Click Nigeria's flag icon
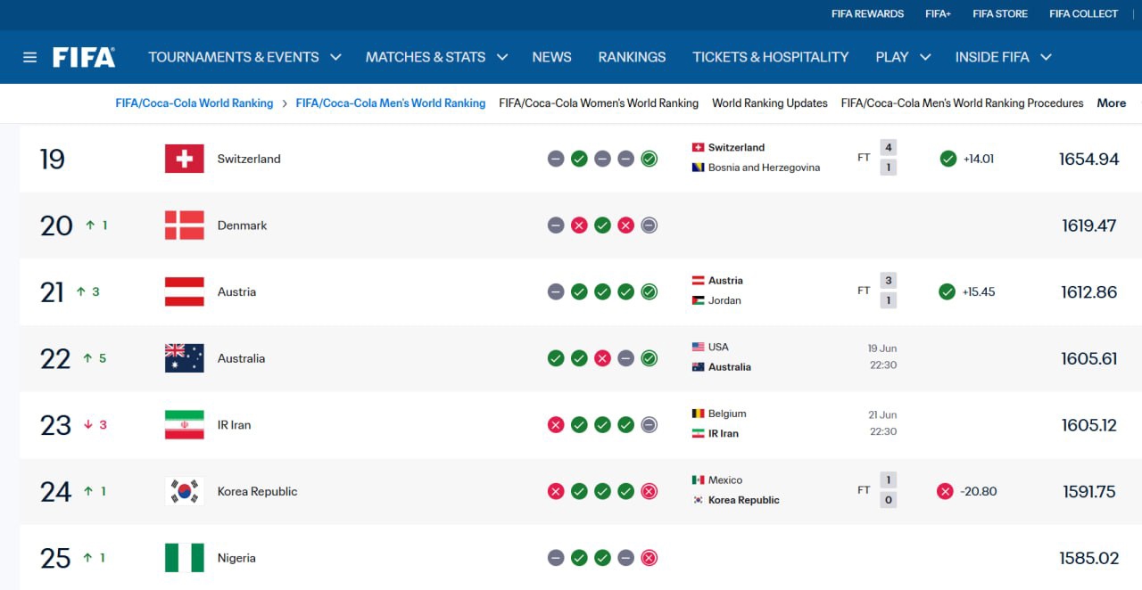The height and width of the screenshot is (590, 1142). pos(185,558)
